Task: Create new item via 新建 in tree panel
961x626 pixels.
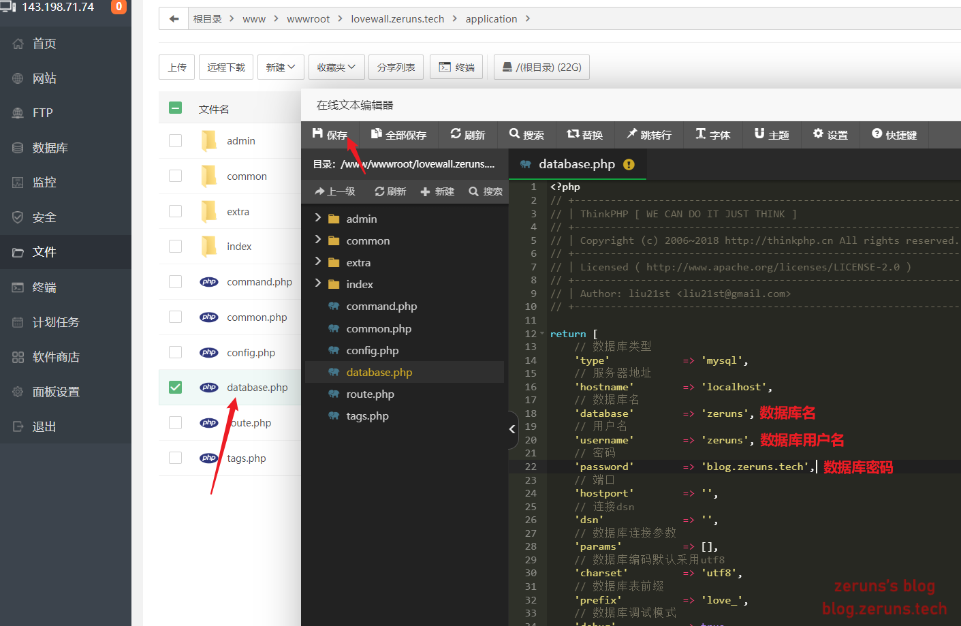Action: click(x=437, y=191)
